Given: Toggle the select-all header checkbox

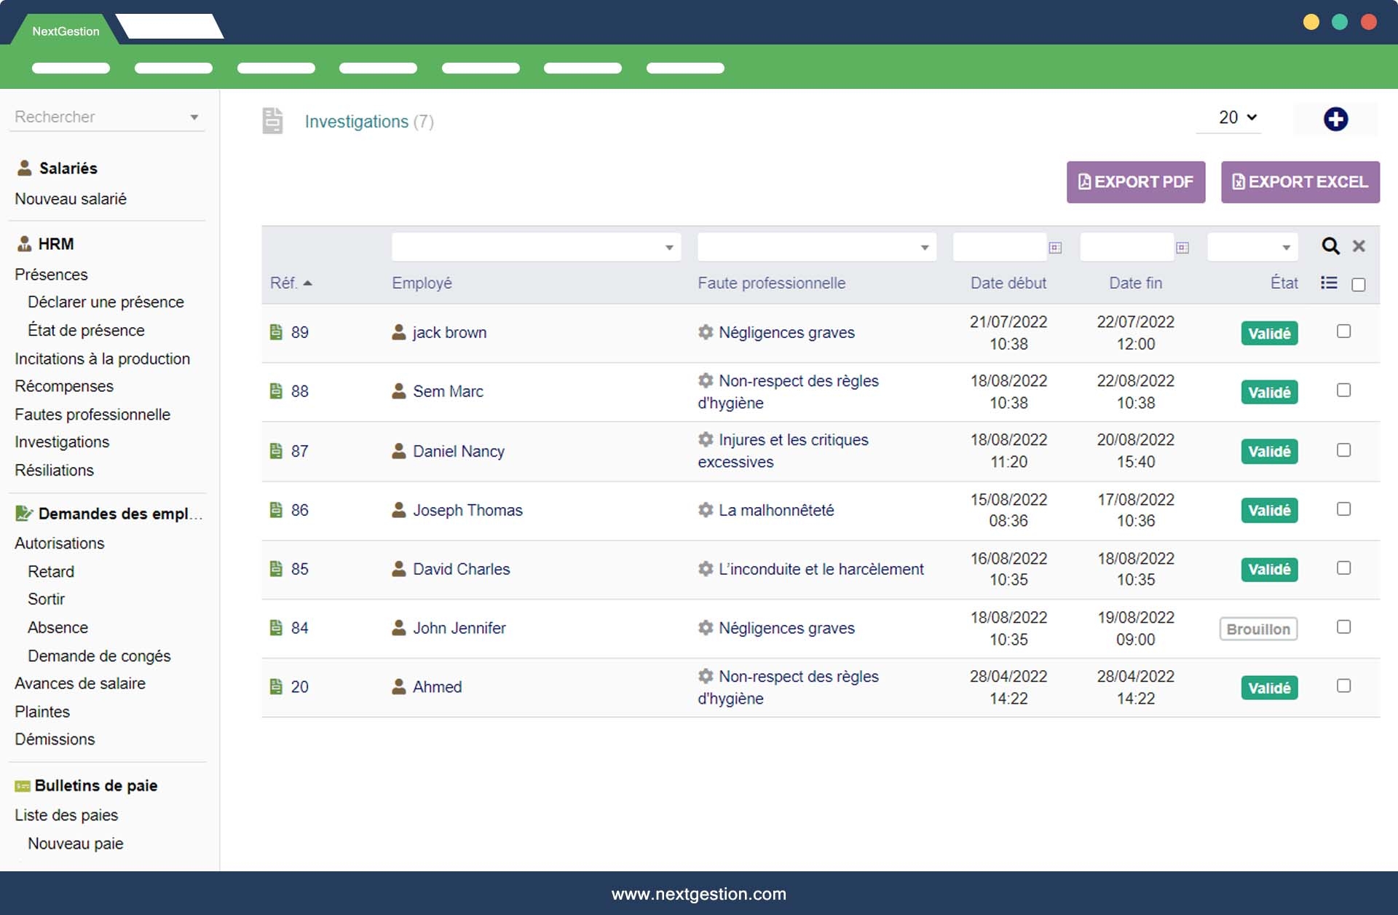Looking at the screenshot, I should pos(1358,285).
